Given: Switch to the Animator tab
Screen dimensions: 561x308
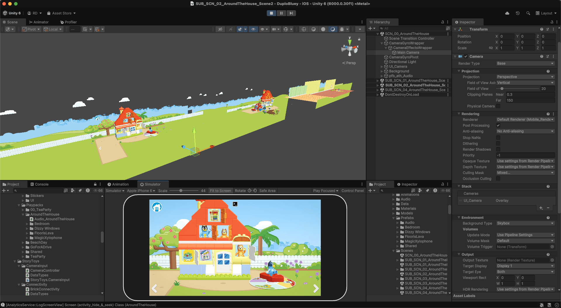Looking at the screenshot, I should tap(39, 22).
